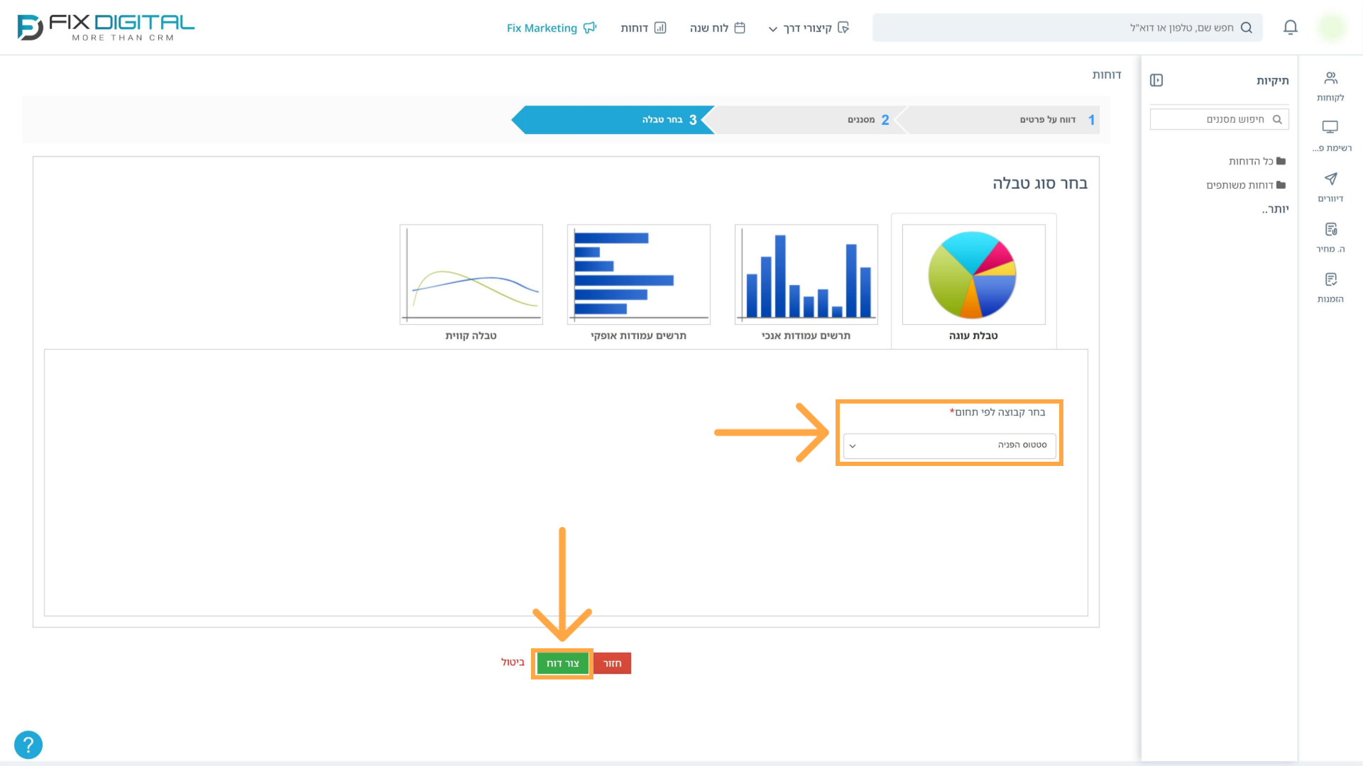Click the כל הדוחות folder icon
Image resolution: width=1363 pixels, height=766 pixels.
(x=1281, y=161)
